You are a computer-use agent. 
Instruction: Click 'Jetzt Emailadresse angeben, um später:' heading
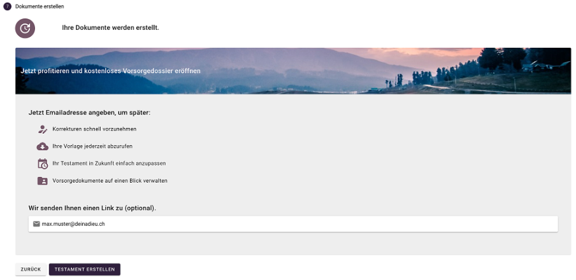click(90, 113)
